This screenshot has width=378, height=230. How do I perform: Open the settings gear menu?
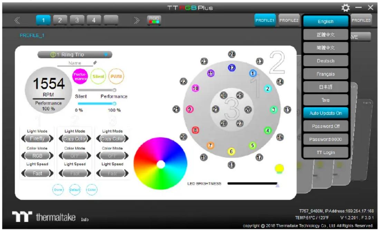pos(346,8)
